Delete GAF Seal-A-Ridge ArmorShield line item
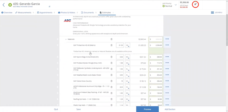228x112 pixels. coord(112,57)
